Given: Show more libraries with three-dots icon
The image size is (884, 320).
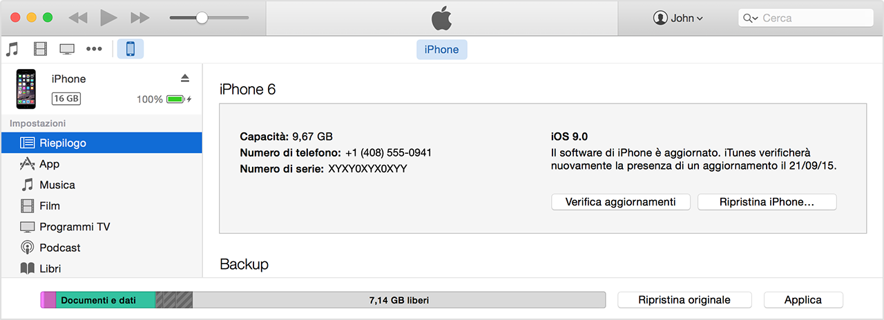Looking at the screenshot, I should pyautogui.click(x=94, y=49).
